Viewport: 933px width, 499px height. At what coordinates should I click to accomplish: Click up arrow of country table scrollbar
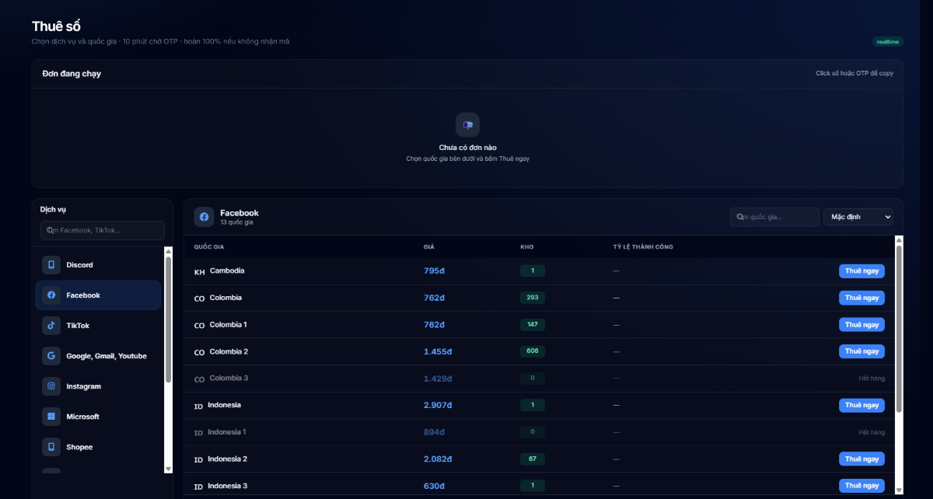point(900,240)
